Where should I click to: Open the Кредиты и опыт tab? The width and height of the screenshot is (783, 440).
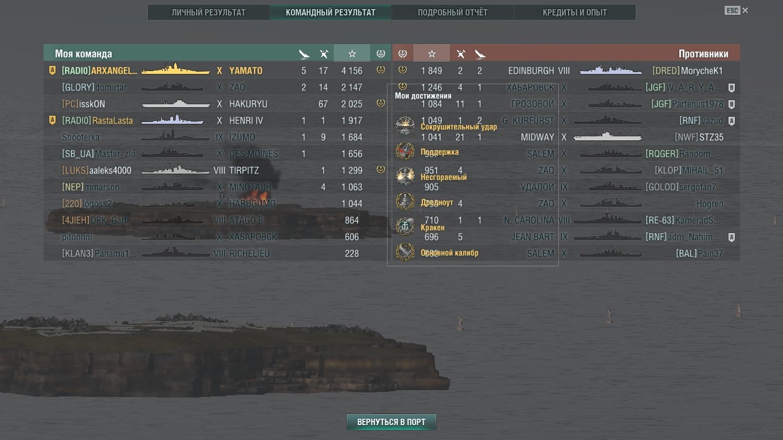point(575,12)
